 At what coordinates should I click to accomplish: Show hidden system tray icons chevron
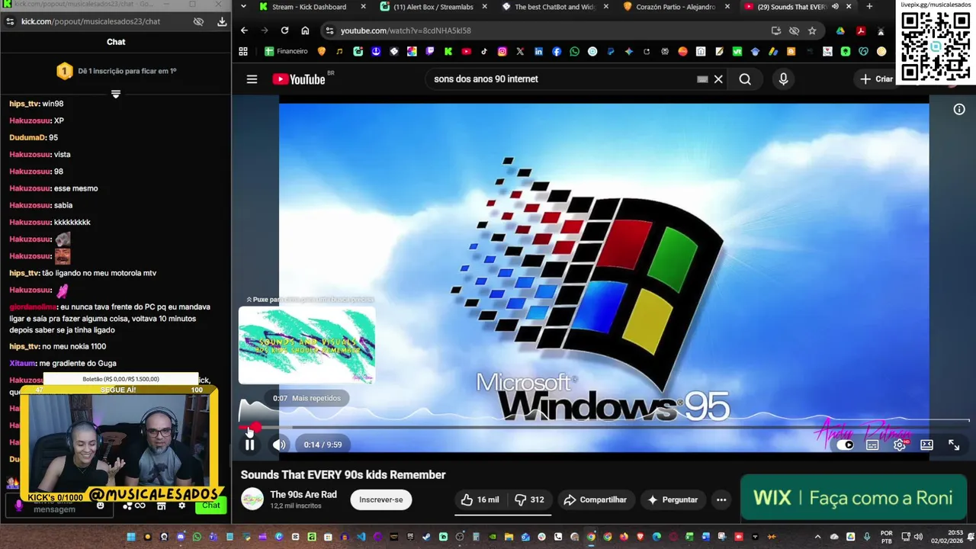817,537
